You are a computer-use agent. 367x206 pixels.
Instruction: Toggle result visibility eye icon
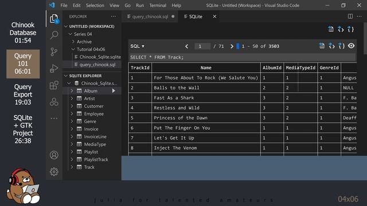pyautogui.click(x=351, y=46)
